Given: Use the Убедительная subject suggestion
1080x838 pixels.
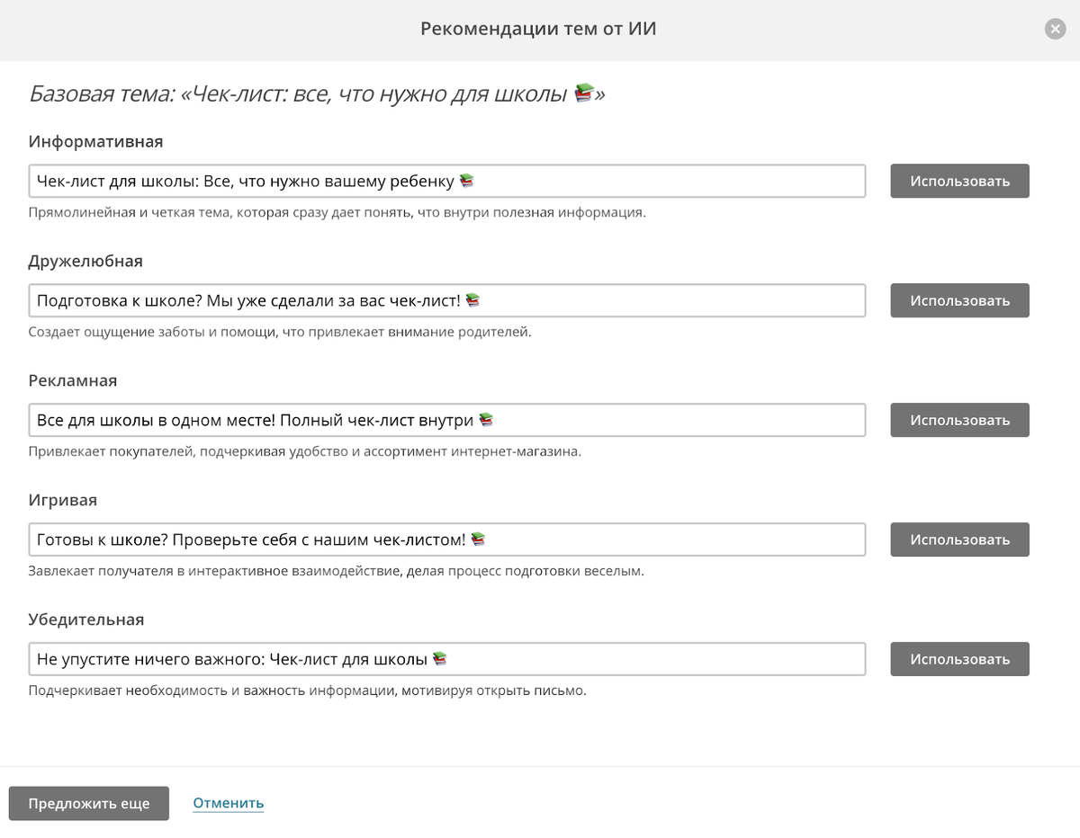Looking at the screenshot, I should click(959, 659).
